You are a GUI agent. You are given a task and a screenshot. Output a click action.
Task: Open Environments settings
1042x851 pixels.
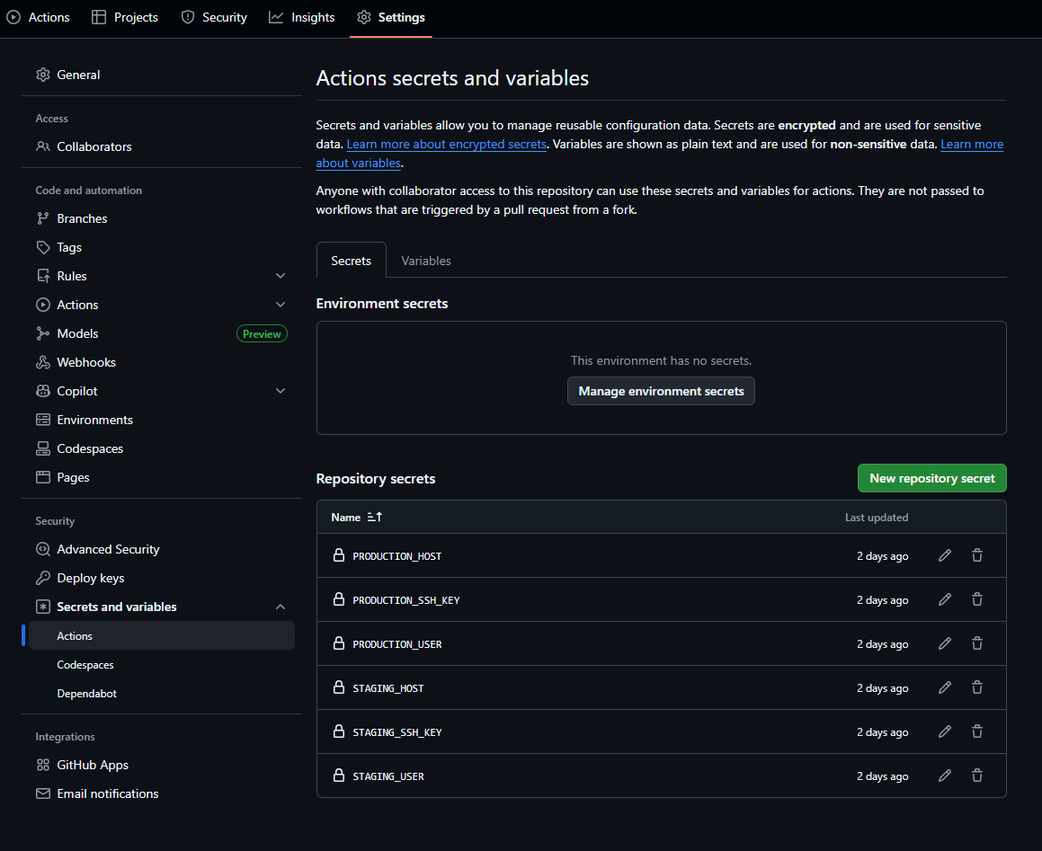pyautogui.click(x=94, y=420)
